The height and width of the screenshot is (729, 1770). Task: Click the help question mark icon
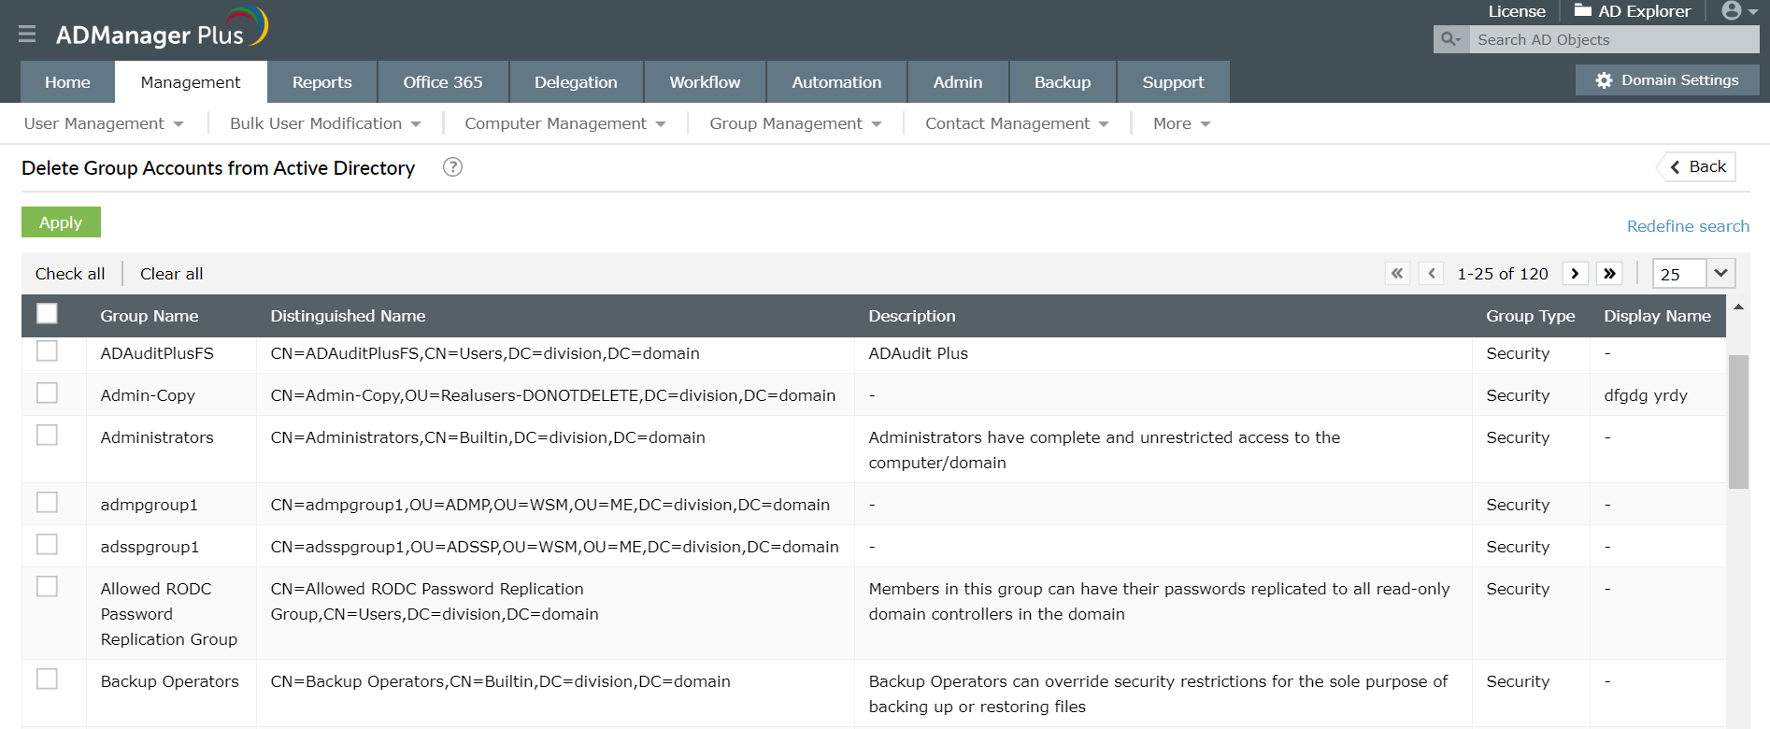coord(452,167)
